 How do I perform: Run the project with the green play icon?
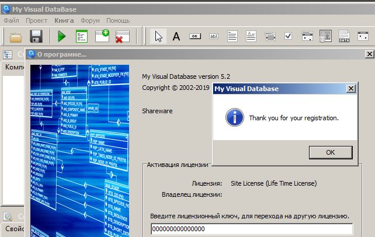[62, 37]
